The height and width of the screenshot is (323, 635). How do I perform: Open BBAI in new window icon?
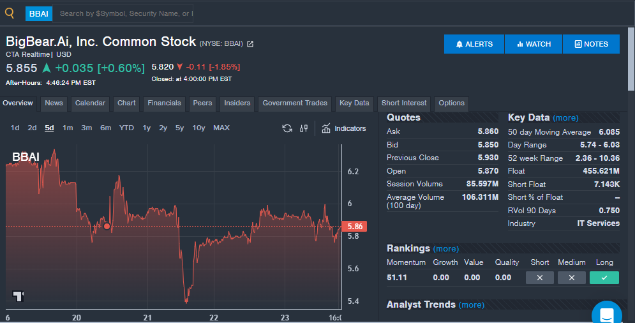(250, 44)
